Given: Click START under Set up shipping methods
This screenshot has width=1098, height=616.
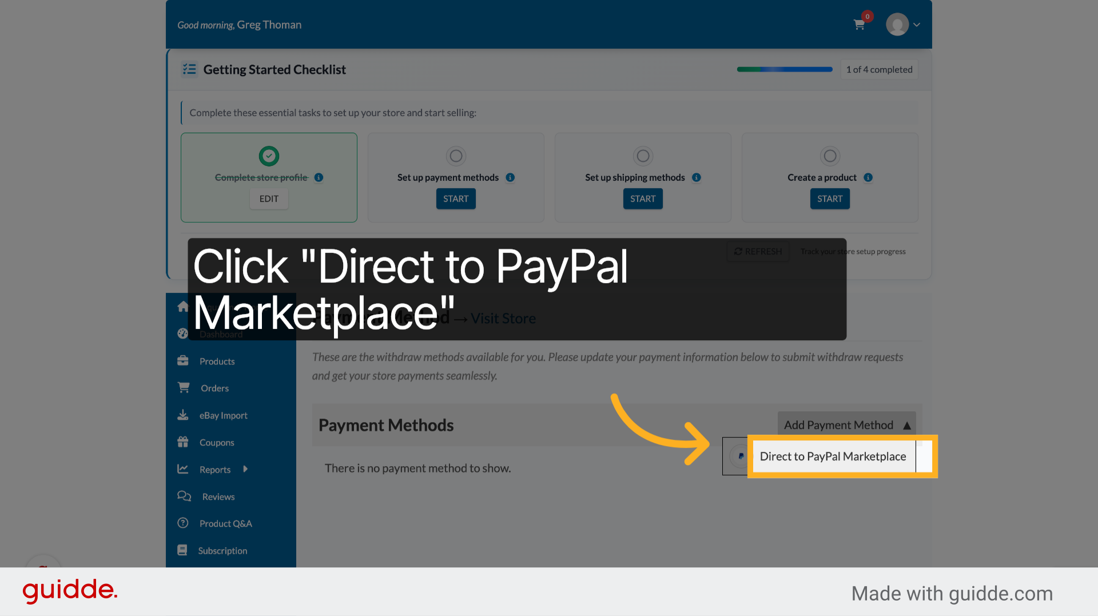Looking at the screenshot, I should (643, 198).
